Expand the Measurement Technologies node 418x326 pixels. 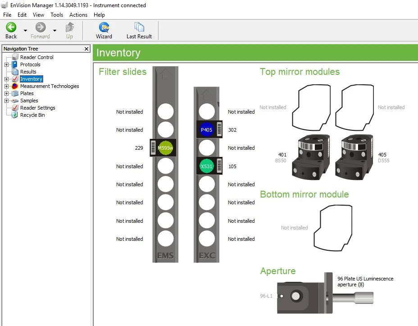7,86
